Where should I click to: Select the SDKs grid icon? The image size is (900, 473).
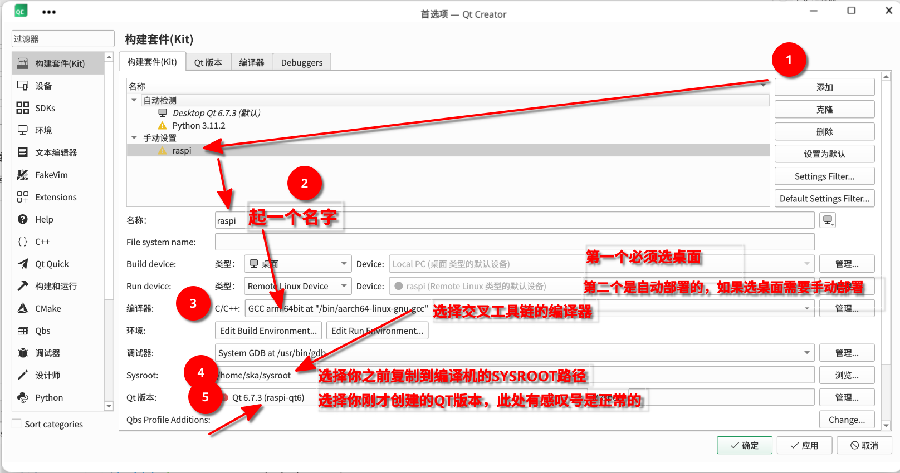click(23, 108)
